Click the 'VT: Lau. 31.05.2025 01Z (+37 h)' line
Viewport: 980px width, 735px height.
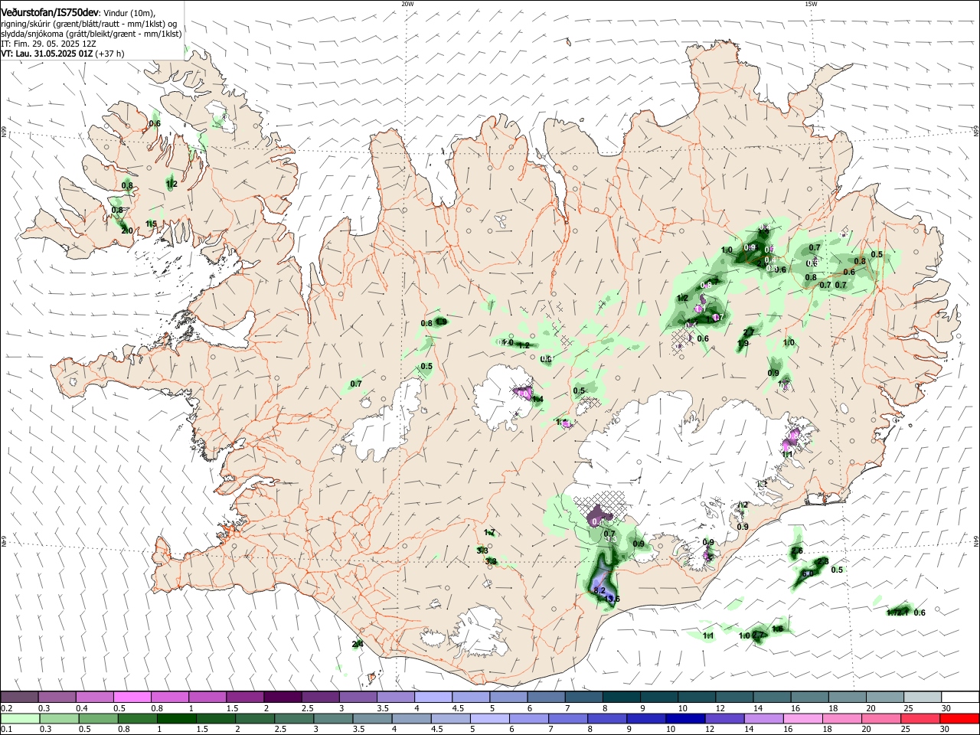click(x=63, y=54)
